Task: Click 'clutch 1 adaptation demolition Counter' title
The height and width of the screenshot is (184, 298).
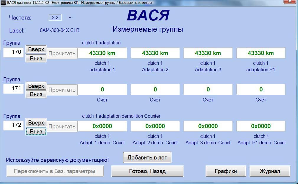Action: point(121,116)
